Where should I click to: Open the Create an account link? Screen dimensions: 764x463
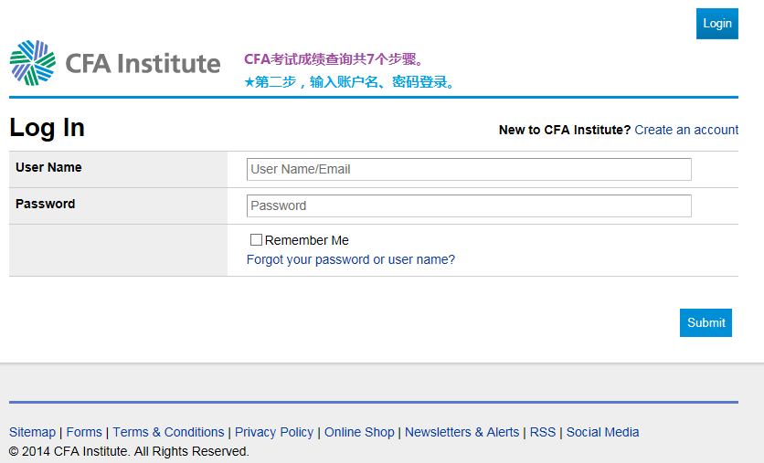(686, 130)
